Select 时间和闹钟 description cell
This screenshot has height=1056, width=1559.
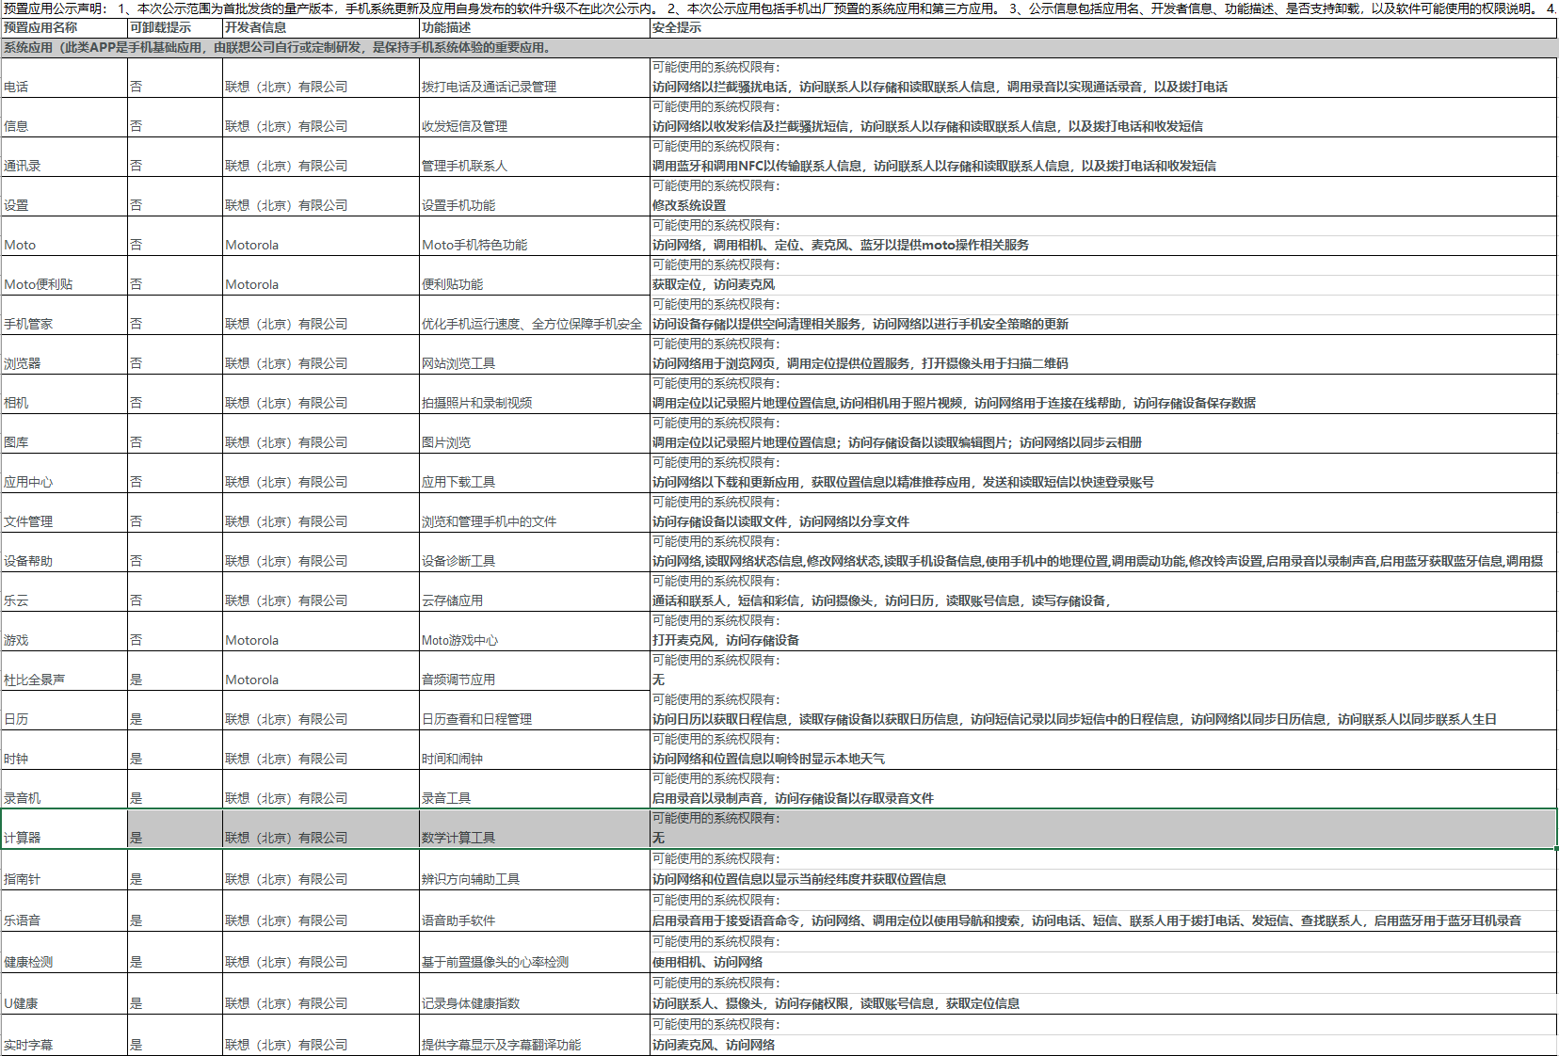click(535, 750)
